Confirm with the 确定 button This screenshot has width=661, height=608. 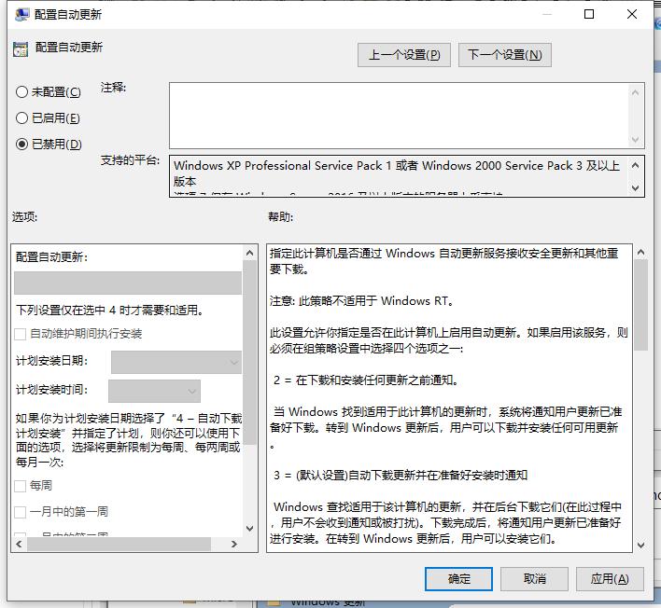458,579
